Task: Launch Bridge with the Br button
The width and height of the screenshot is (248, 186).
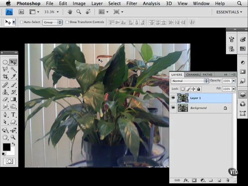Action: (21, 12)
